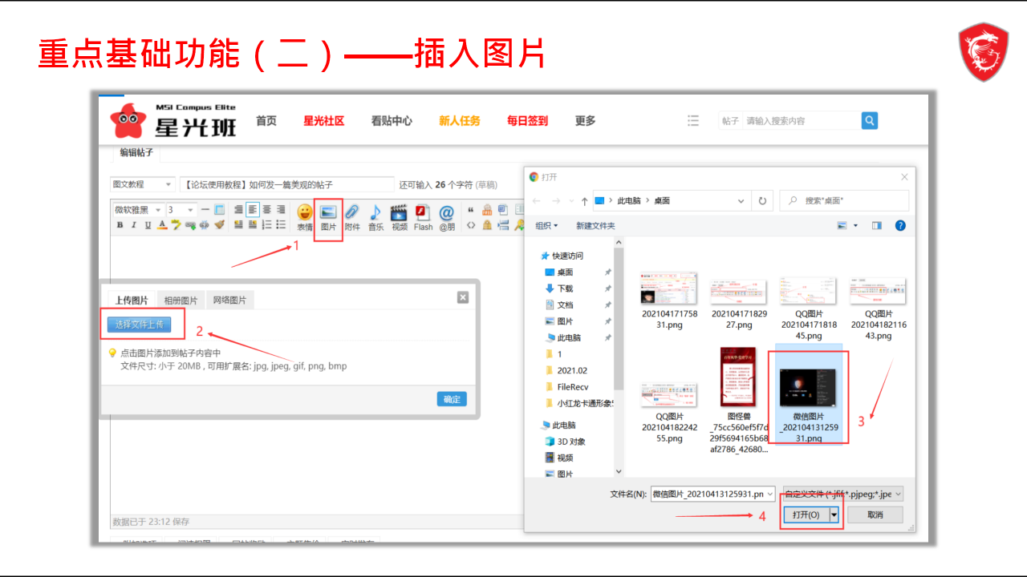Toggle underline text formatting
Image resolution: width=1027 pixels, height=577 pixels.
click(x=148, y=225)
